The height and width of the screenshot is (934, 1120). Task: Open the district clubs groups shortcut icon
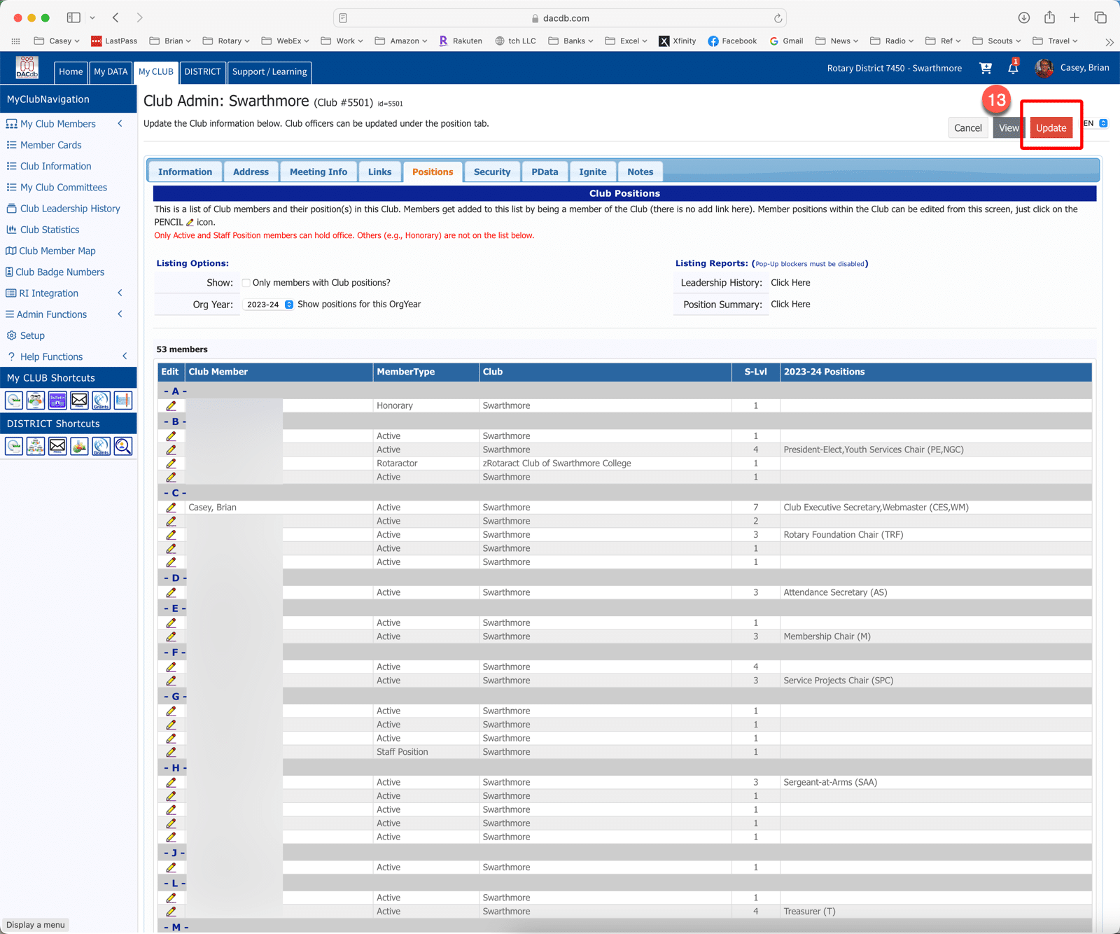click(36, 446)
